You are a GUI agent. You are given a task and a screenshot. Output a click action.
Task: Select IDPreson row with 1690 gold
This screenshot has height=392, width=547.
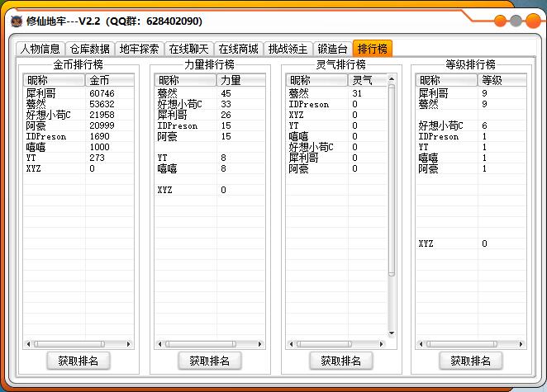point(78,136)
